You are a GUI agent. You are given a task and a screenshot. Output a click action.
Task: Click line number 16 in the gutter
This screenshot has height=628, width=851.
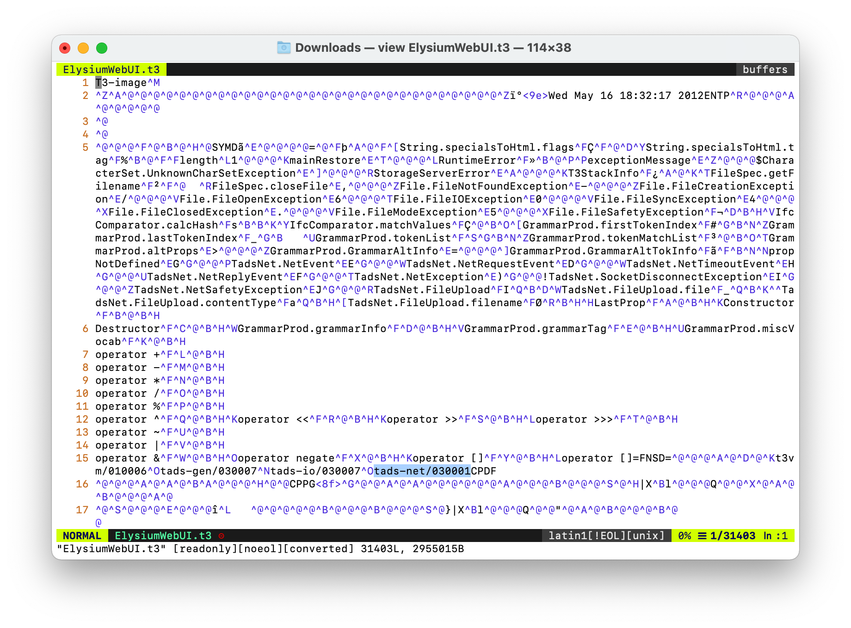pyautogui.click(x=82, y=484)
